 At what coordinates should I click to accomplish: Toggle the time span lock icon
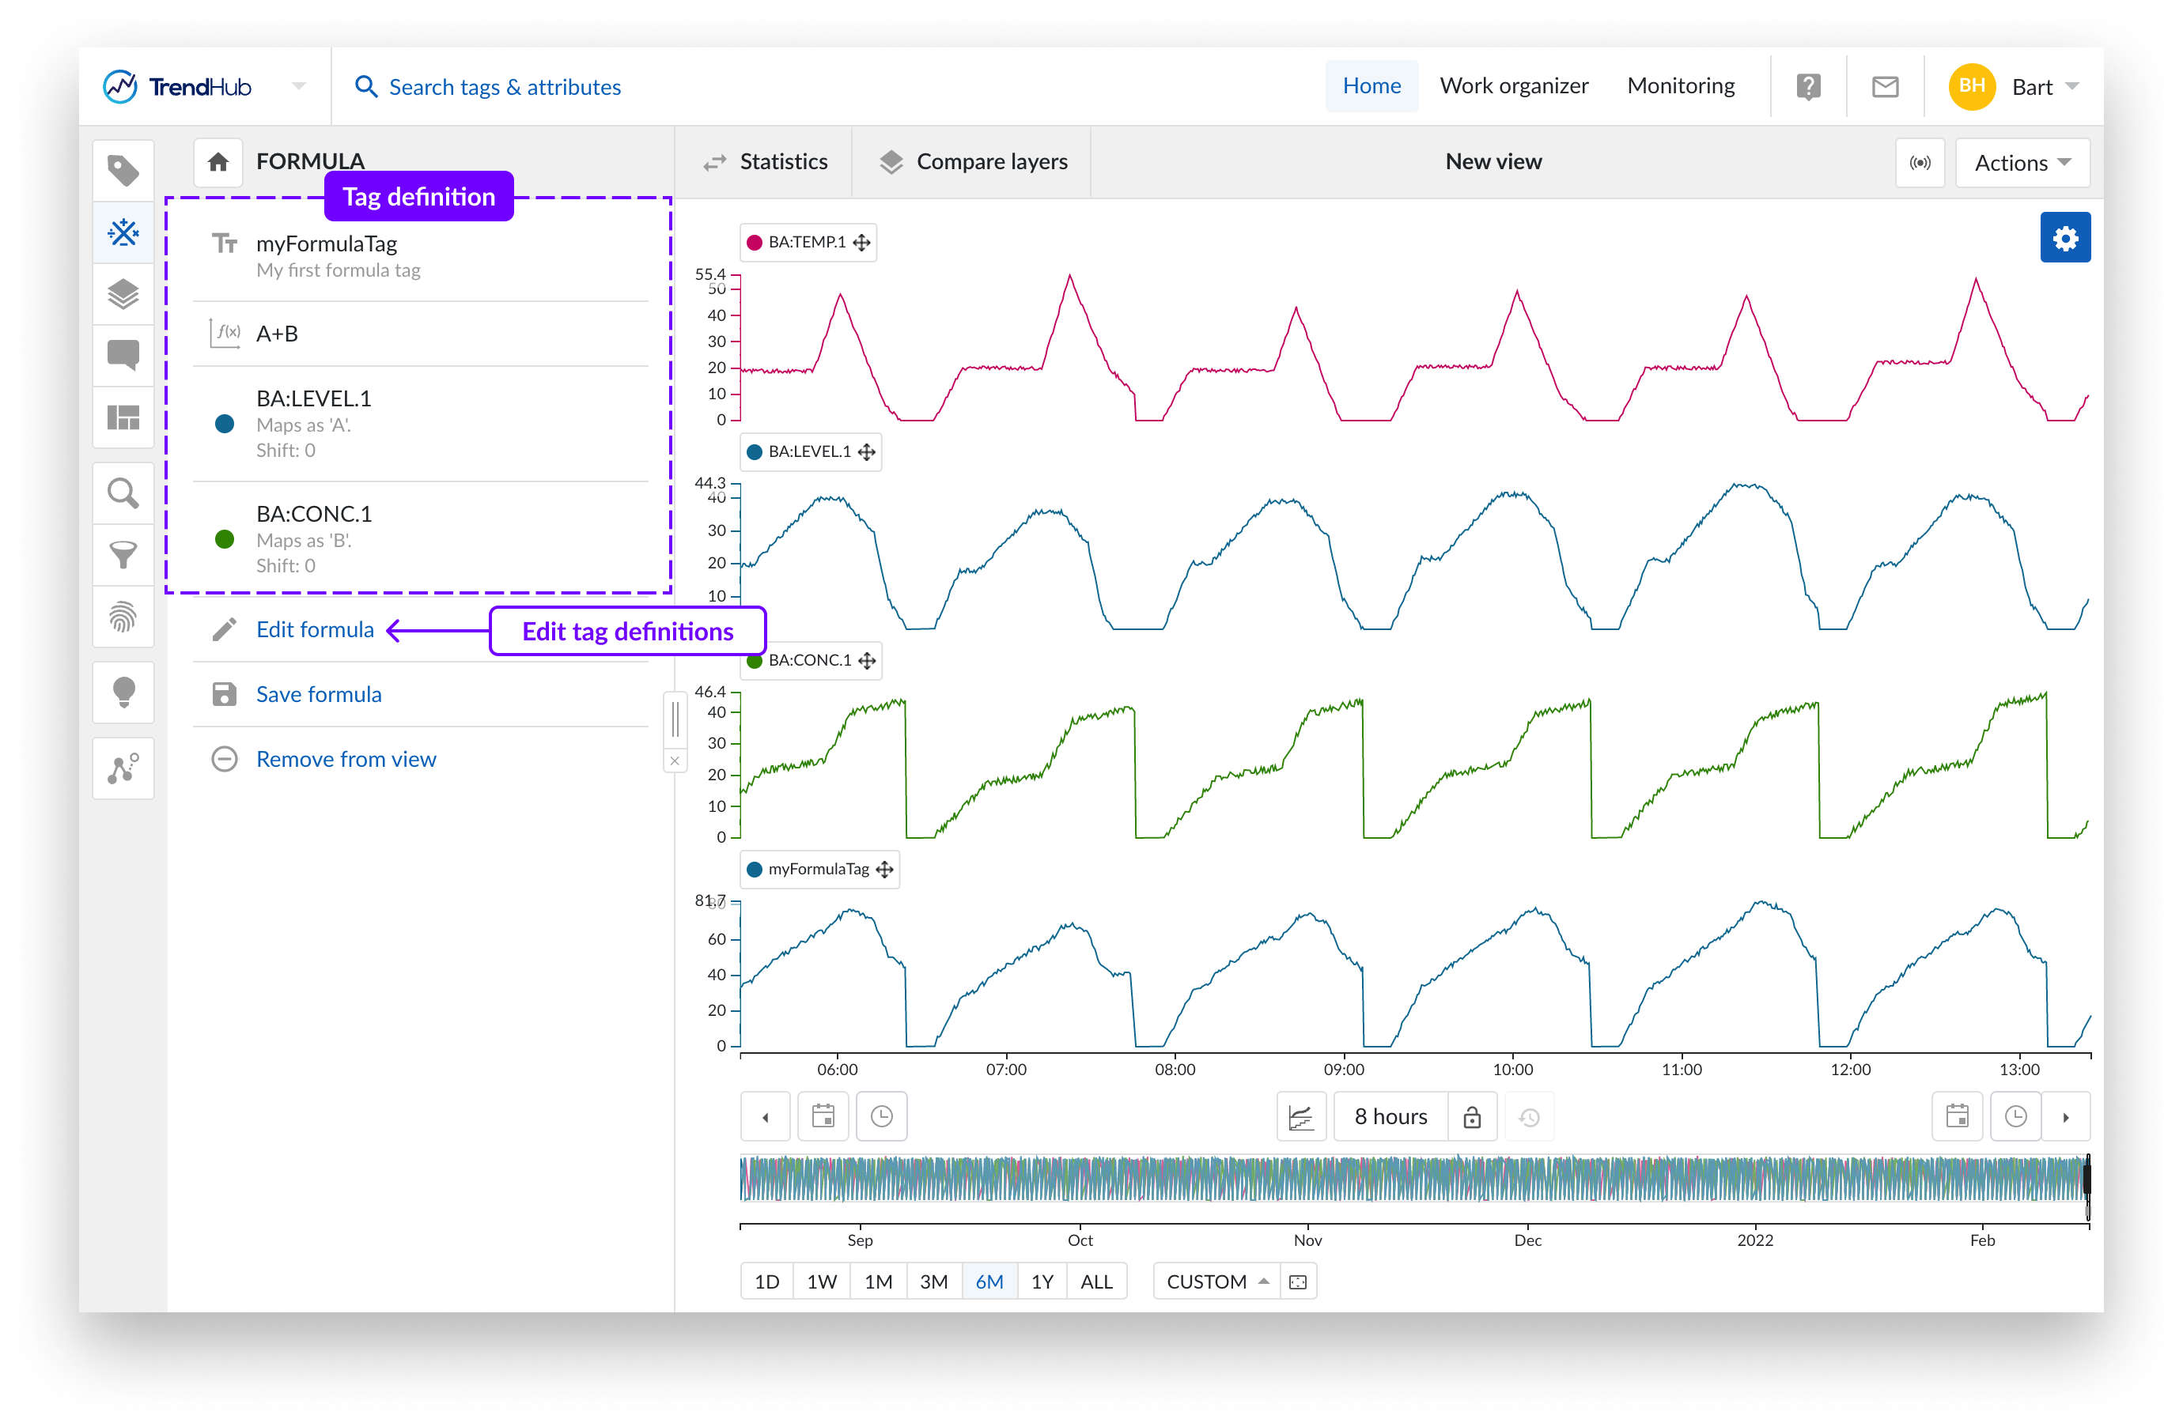[1471, 1117]
